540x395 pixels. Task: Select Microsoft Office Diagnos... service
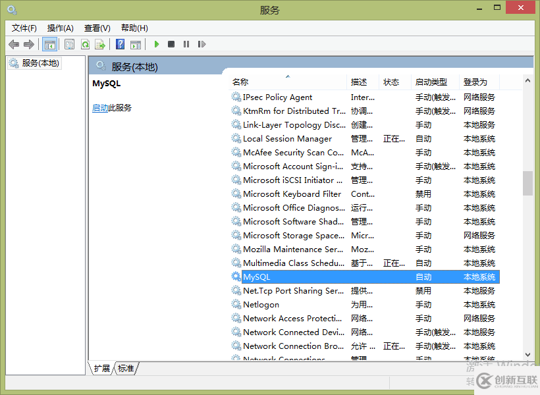(364, 207)
